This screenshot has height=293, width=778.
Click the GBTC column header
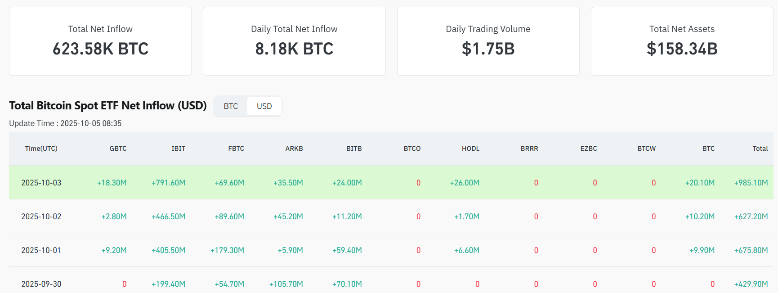coord(118,149)
